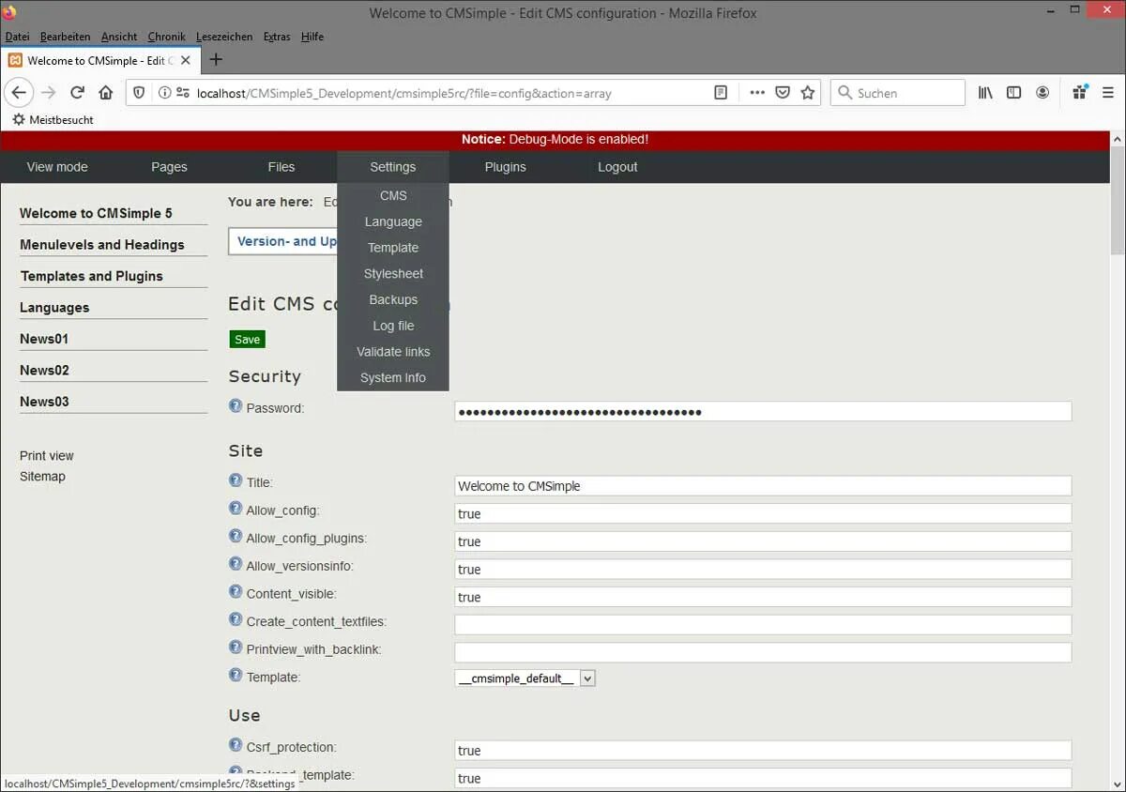Click help icon next to Printview_with_backlink

pyautogui.click(x=236, y=647)
